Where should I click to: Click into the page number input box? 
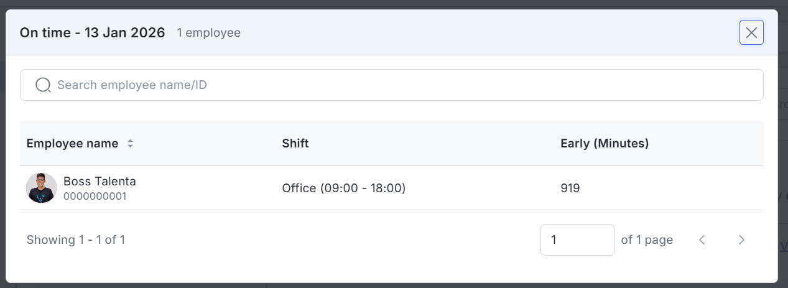click(x=577, y=239)
